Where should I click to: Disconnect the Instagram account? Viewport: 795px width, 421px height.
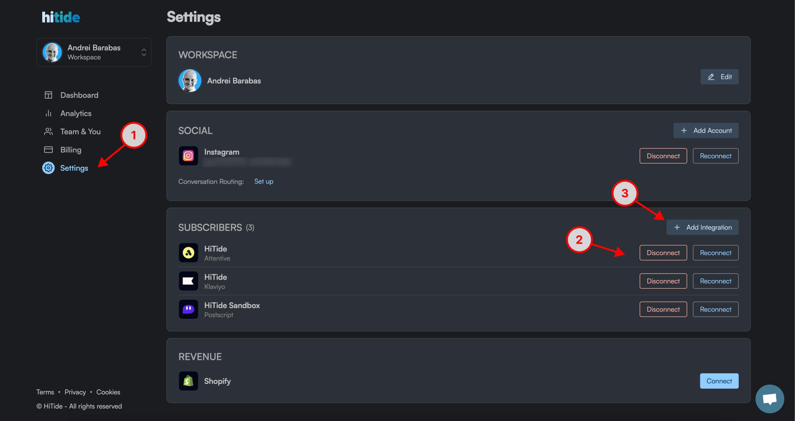click(x=663, y=156)
